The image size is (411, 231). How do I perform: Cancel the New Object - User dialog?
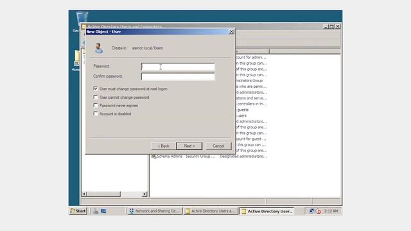218,146
